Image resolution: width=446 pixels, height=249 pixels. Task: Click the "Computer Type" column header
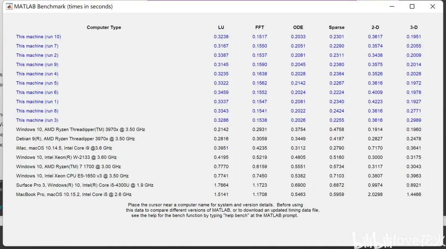click(x=104, y=27)
